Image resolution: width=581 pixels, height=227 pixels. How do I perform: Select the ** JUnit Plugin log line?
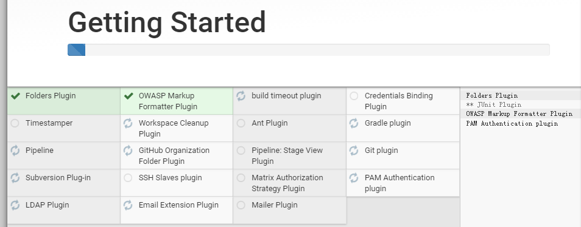click(x=493, y=105)
